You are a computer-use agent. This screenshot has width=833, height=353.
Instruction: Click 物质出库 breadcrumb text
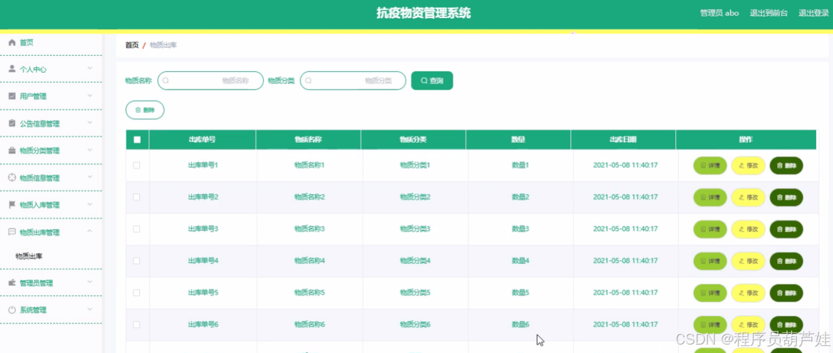coord(163,45)
